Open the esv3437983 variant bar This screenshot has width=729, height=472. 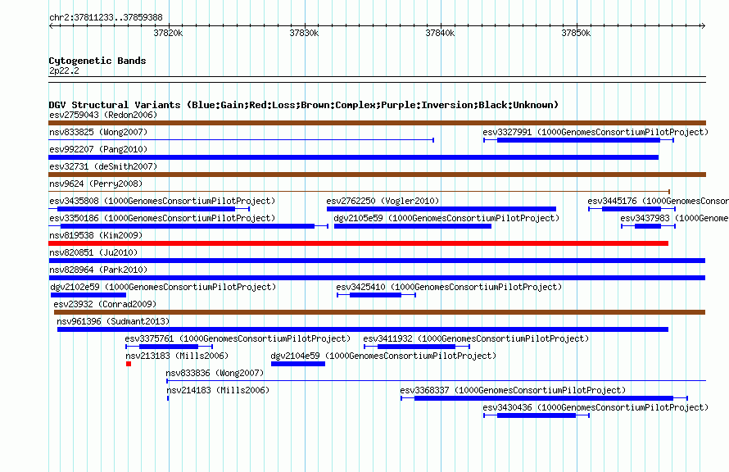(648, 226)
